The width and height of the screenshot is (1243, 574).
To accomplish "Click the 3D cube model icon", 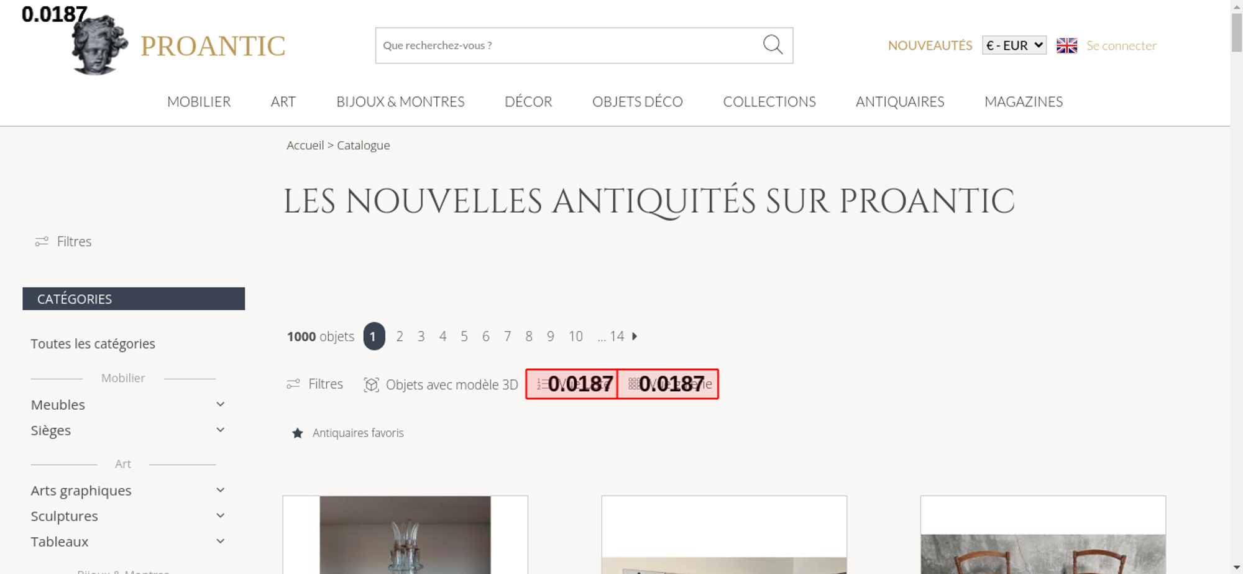I will [x=371, y=385].
